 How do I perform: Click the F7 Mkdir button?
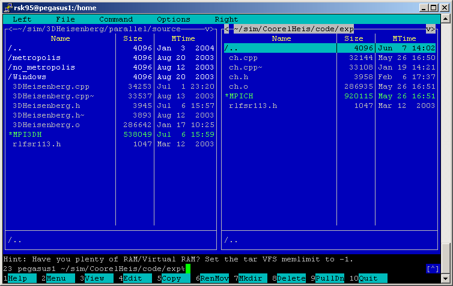point(252,278)
